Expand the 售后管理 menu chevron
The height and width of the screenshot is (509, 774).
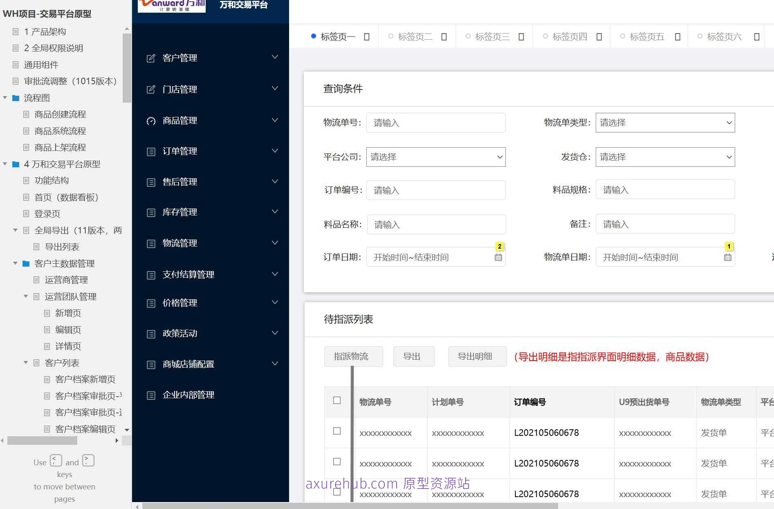(x=274, y=182)
